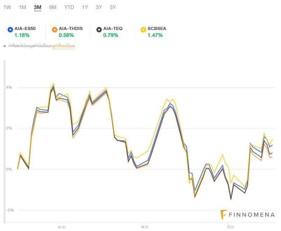
Task: Show year-to-date YTD performance
Action: click(x=69, y=7)
